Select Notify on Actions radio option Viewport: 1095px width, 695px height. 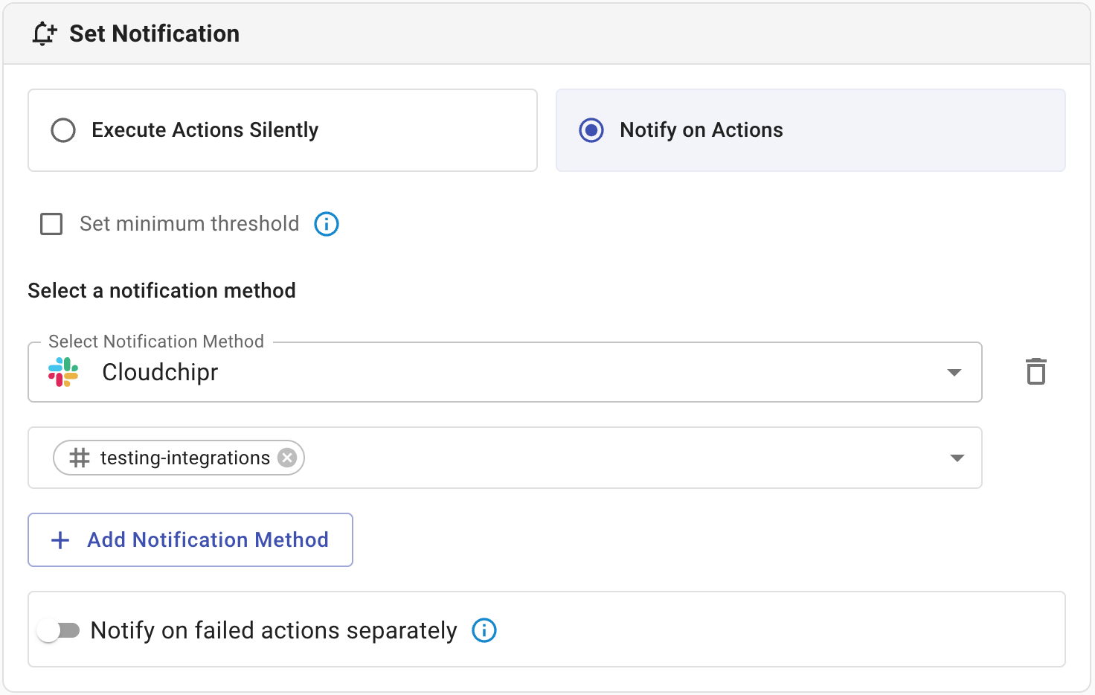click(x=591, y=130)
